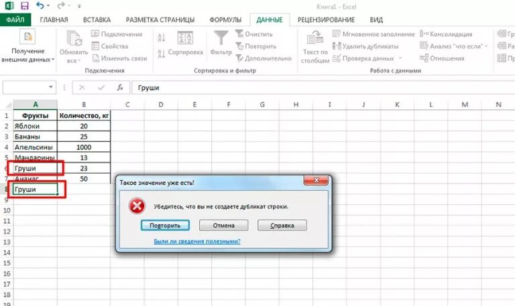Screen dimensions: 515x306
Task: Click the Insert Function fx icon
Action: coord(120,88)
